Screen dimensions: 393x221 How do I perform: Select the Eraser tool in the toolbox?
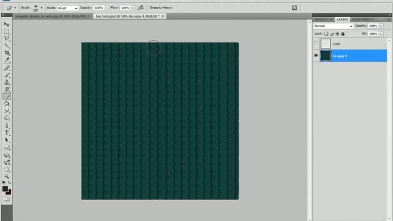click(x=7, y=96)
